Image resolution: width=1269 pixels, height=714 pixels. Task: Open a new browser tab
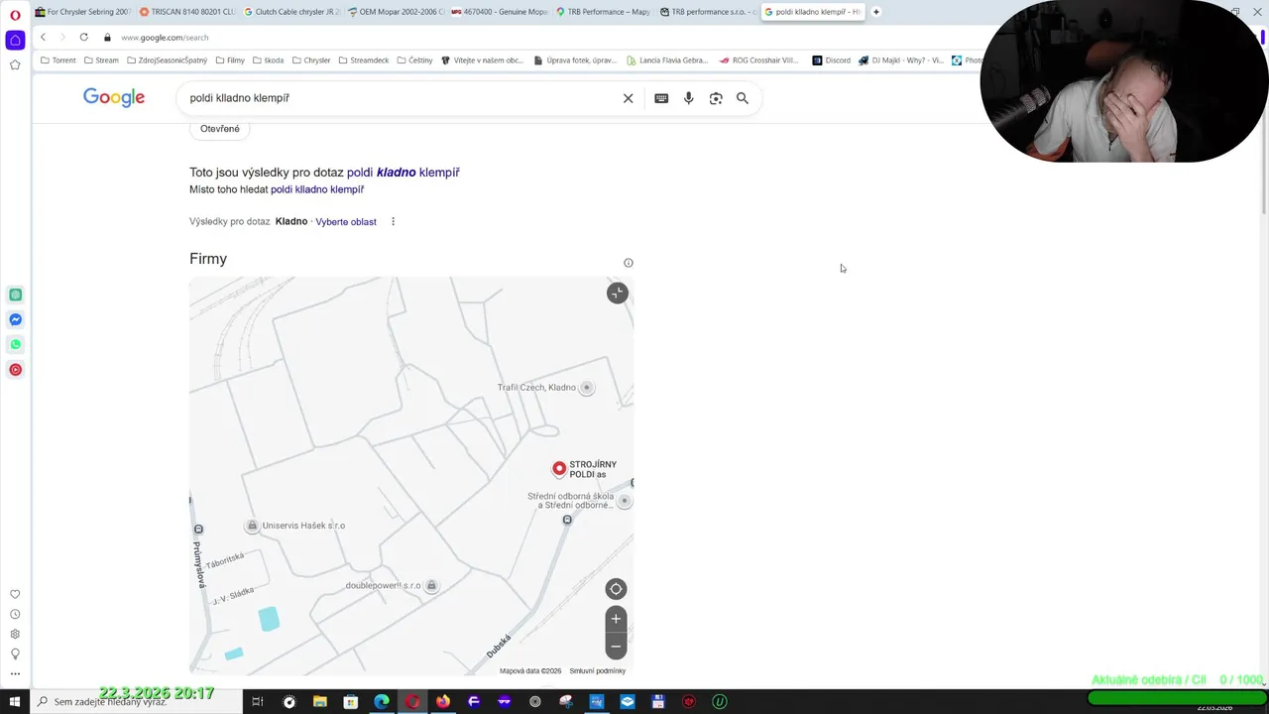(875, 12)
